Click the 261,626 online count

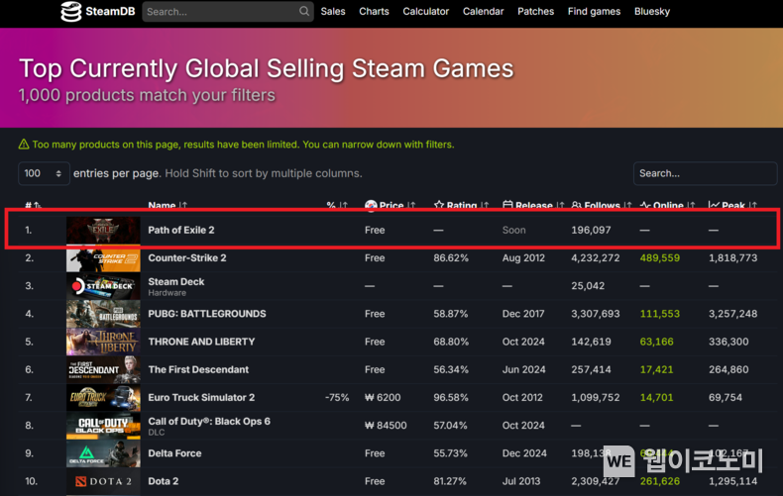pyautogui.click(x=660, y=481)
